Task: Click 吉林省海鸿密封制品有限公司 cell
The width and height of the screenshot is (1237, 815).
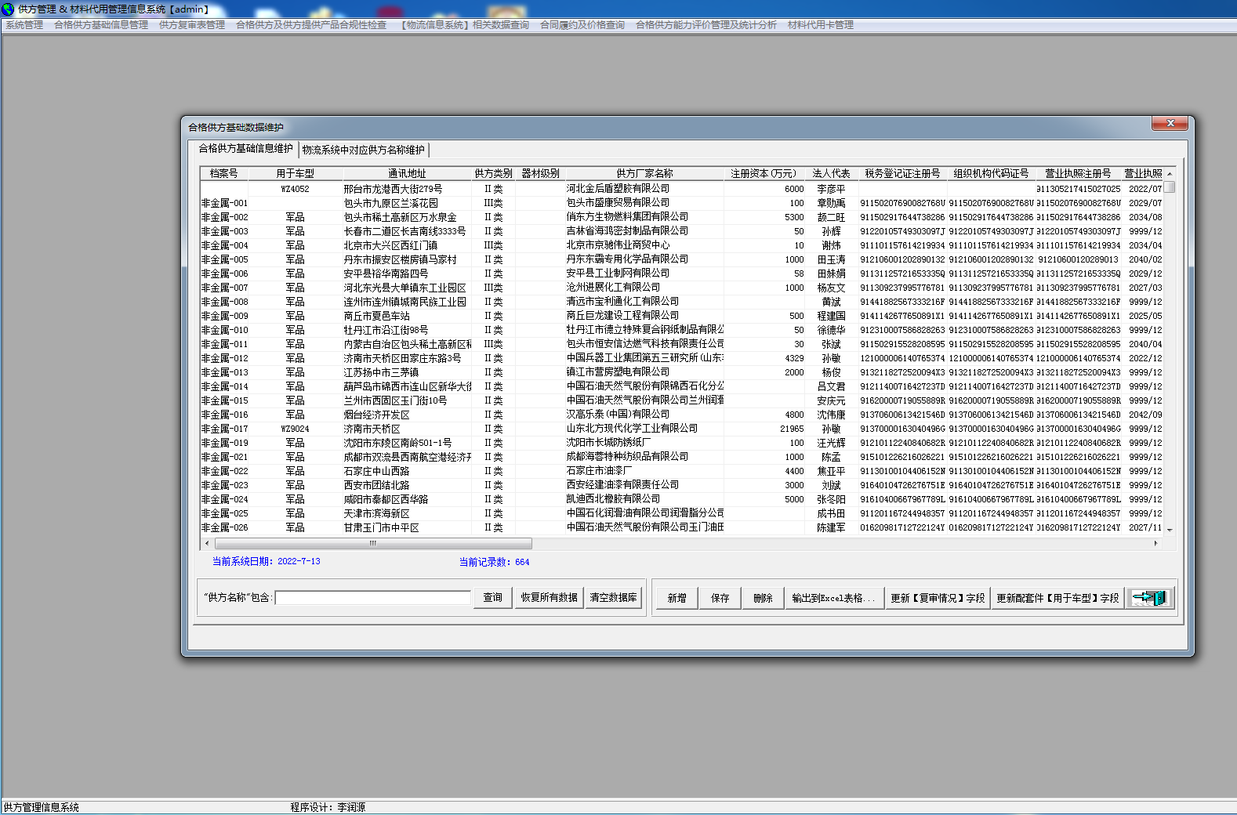Action: [x=644, y=231]
